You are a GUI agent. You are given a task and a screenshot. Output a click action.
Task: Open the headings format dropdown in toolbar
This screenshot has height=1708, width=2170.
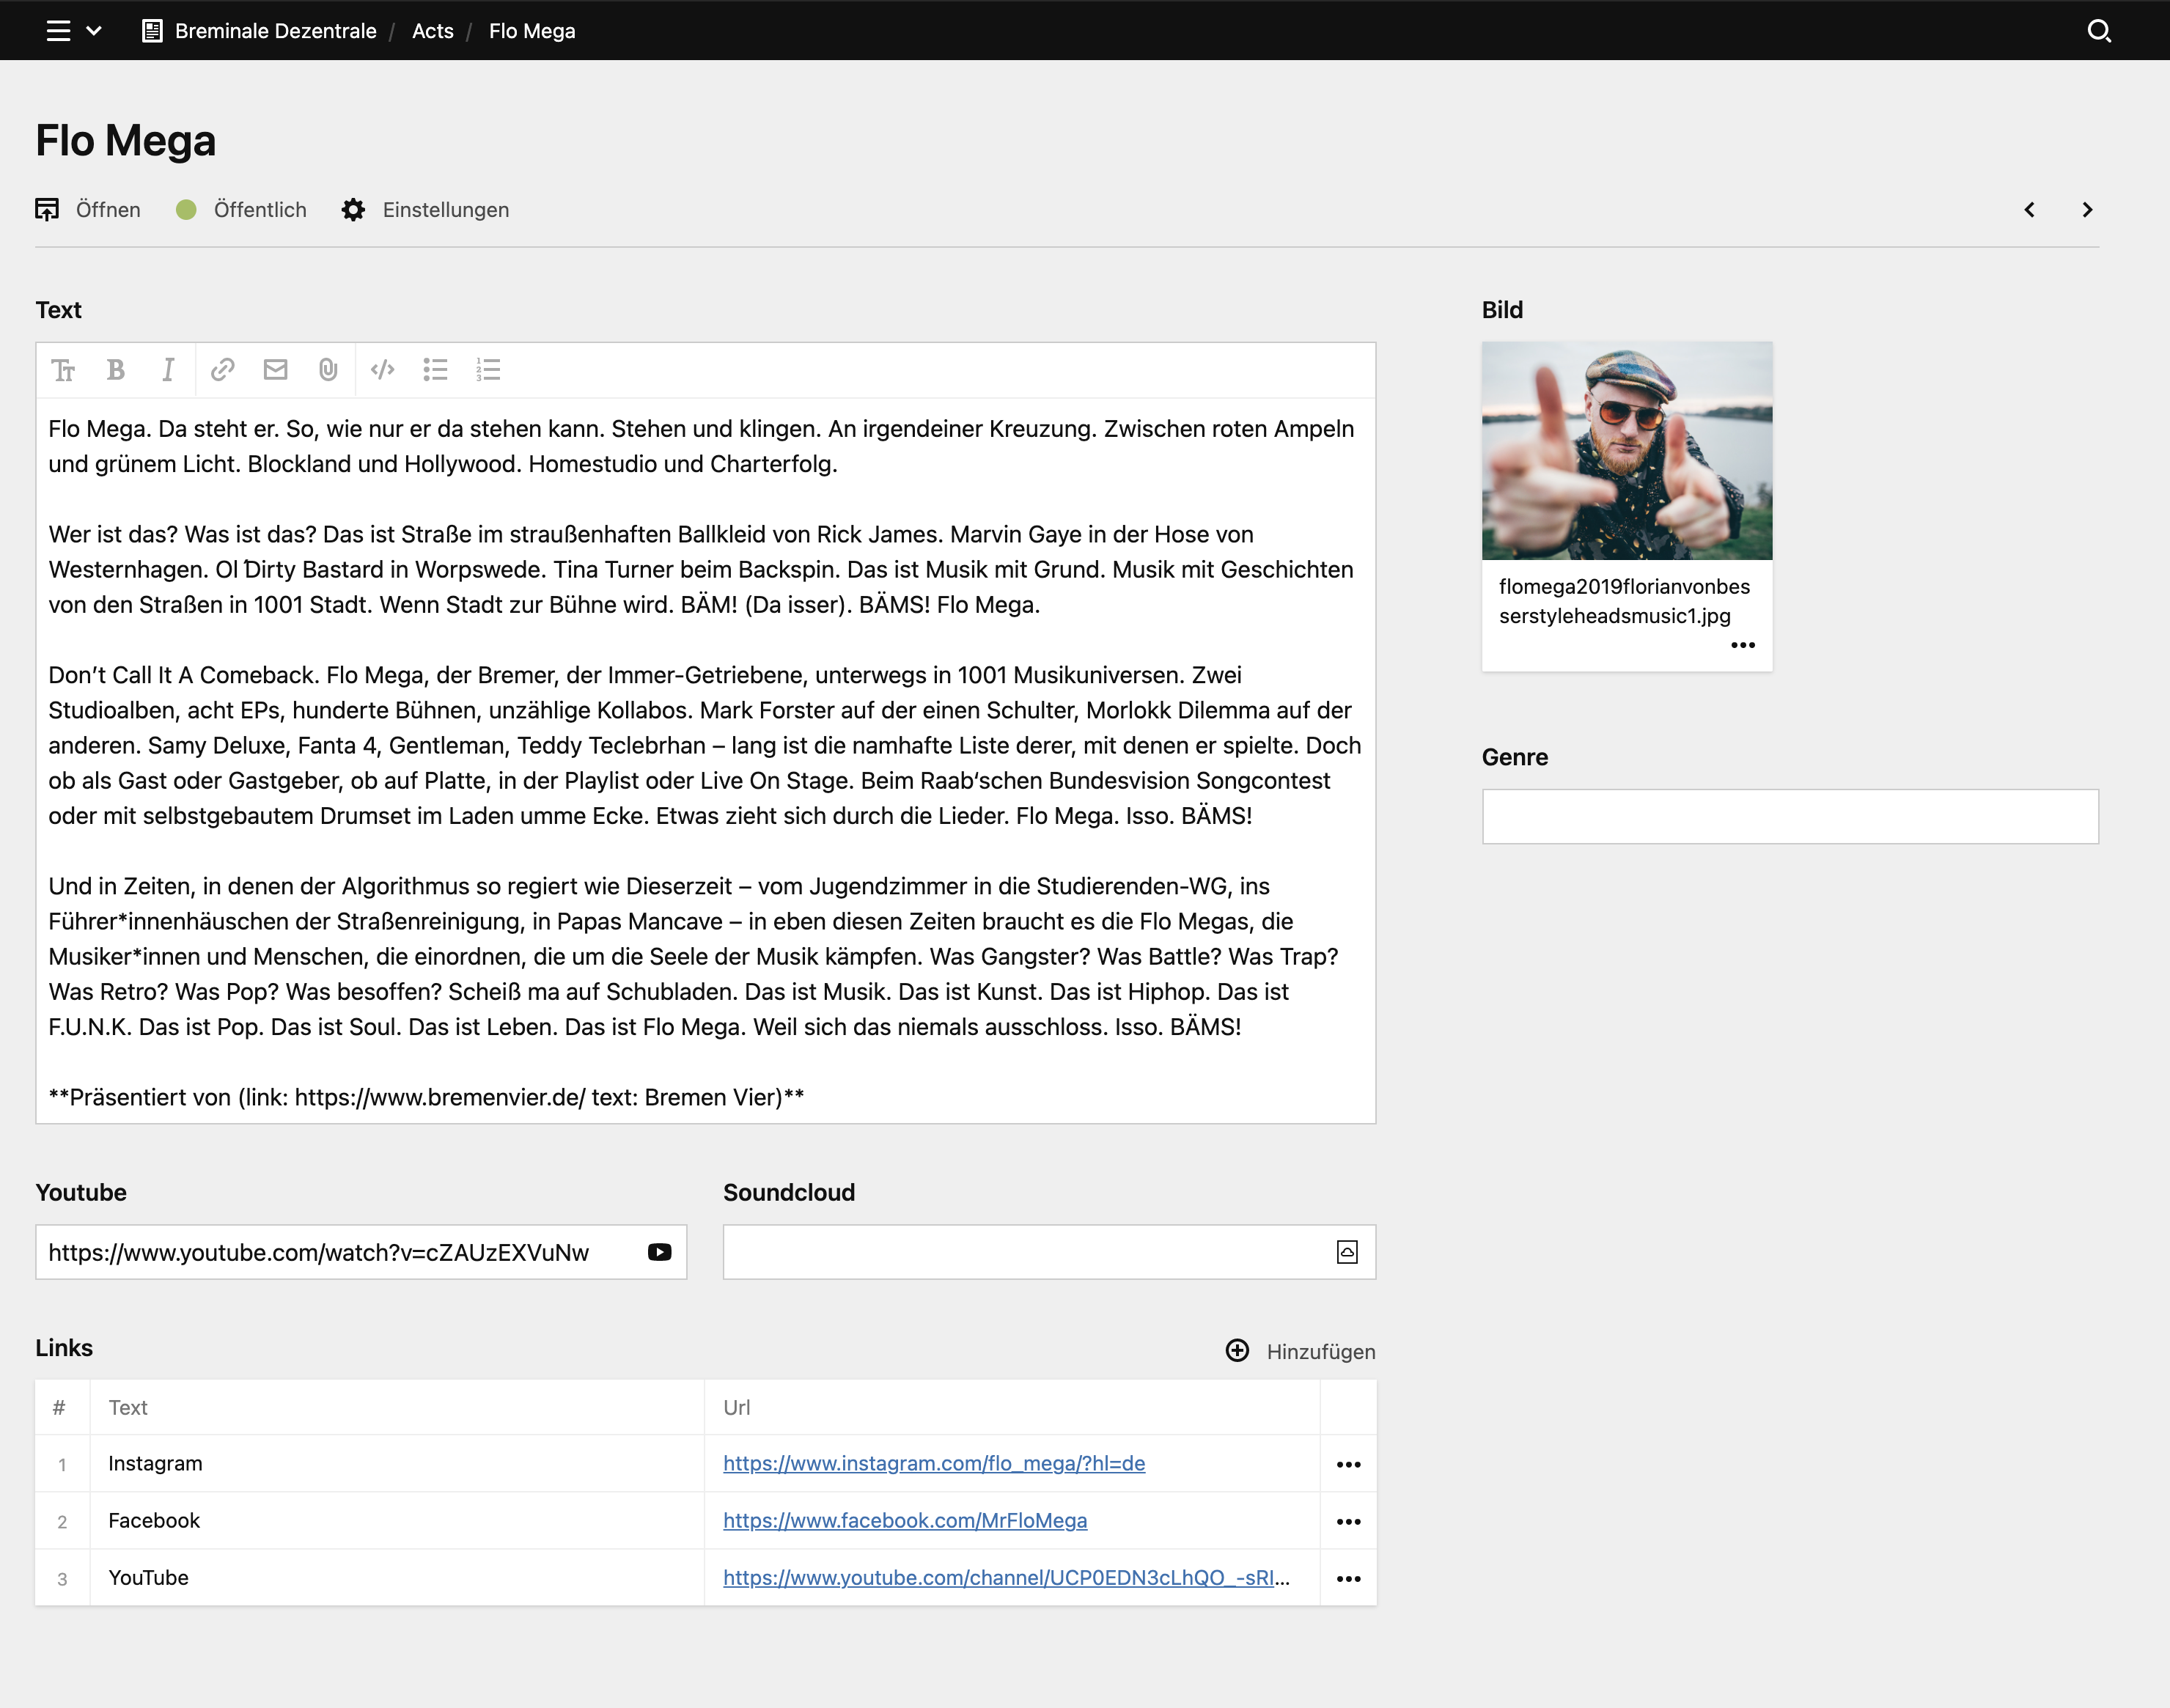[x=63, y=370]
